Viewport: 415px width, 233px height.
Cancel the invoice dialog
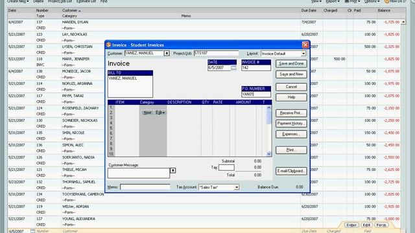(x=291, y=87)
